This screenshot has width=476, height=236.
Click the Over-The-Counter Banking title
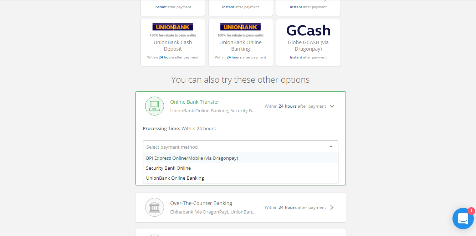(201, 203)
